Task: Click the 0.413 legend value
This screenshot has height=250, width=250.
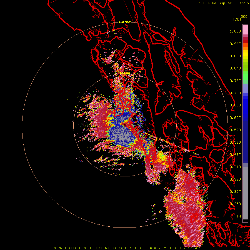Action: click(x=235, y=167)
